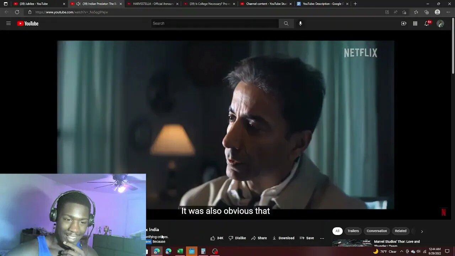Open the clock showing 12:44 AM
This screenshot has width=455, height=256.
pyautogui.click(x=435, y=251)
